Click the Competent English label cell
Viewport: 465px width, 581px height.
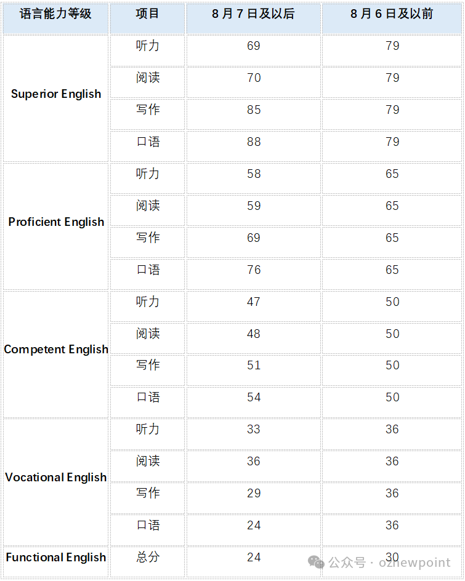[55, 354]
